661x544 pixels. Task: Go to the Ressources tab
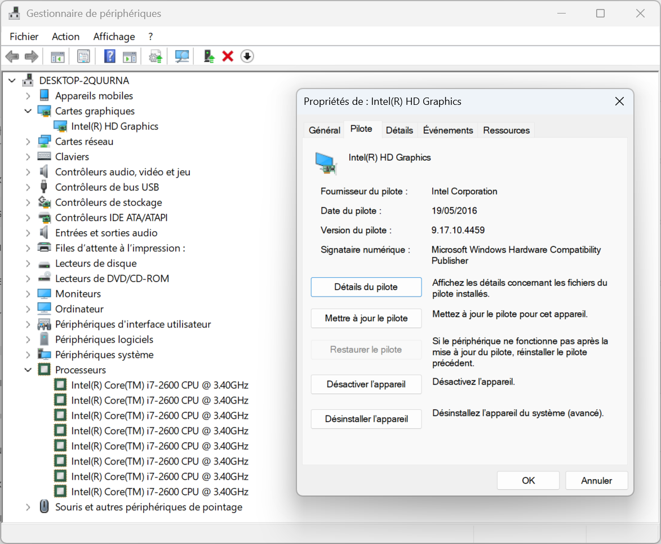click(506, 130)
